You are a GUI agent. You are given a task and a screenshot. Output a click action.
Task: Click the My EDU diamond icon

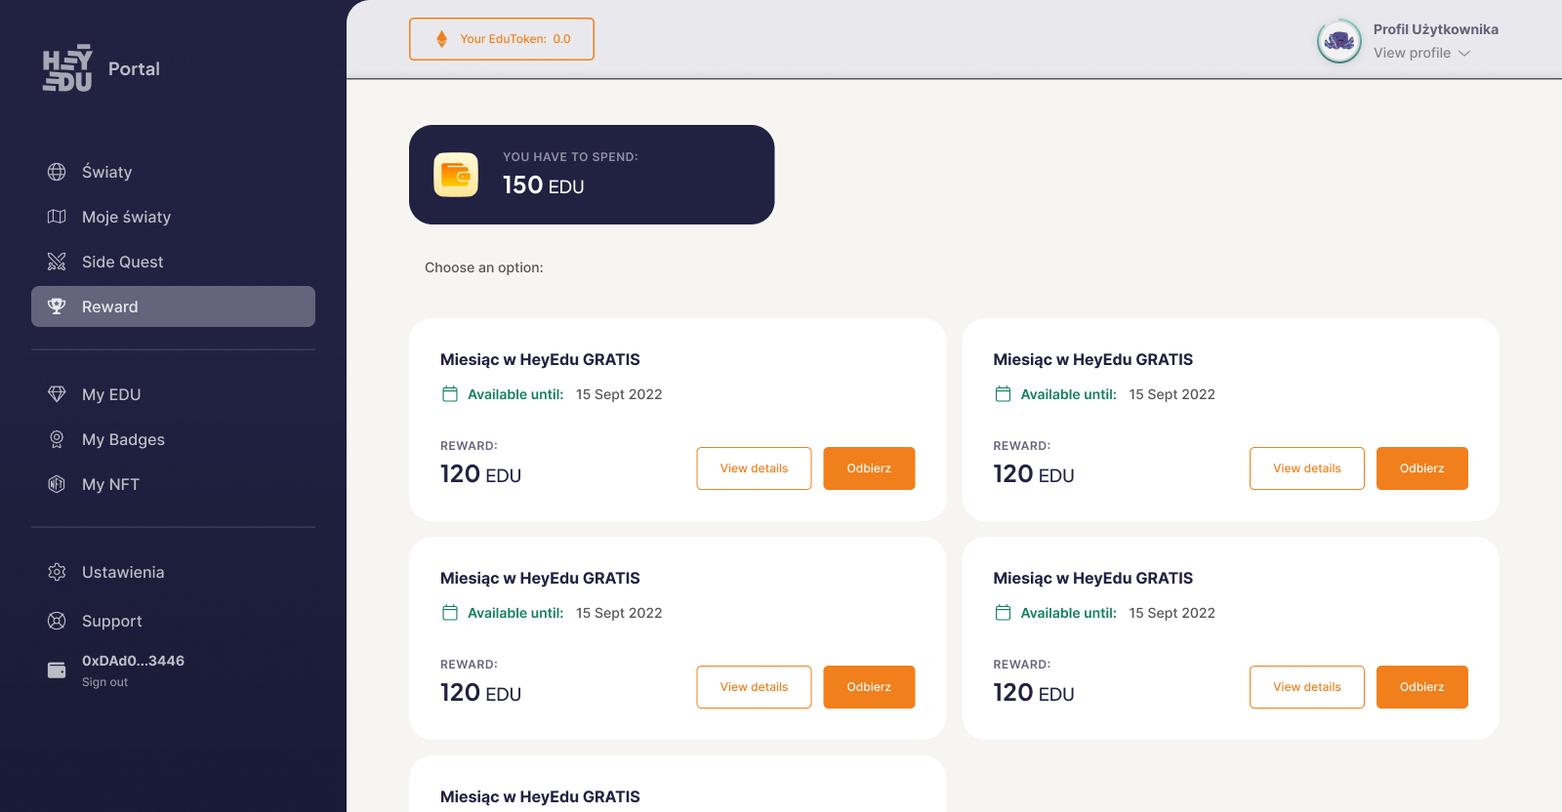pos(57,394)
